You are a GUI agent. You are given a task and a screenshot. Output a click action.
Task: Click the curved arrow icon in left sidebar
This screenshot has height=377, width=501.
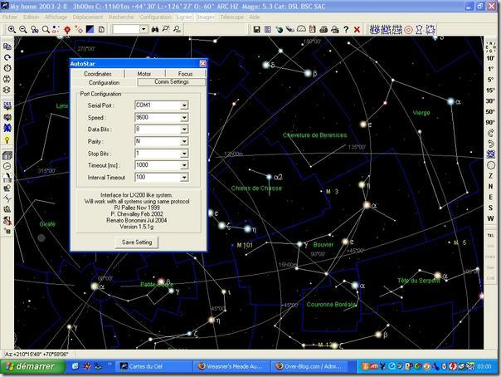click(7, 57)
